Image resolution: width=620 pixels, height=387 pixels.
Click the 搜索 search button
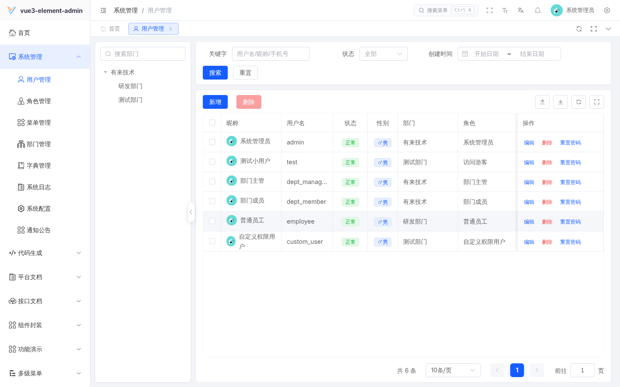click(x=215, y=73)
